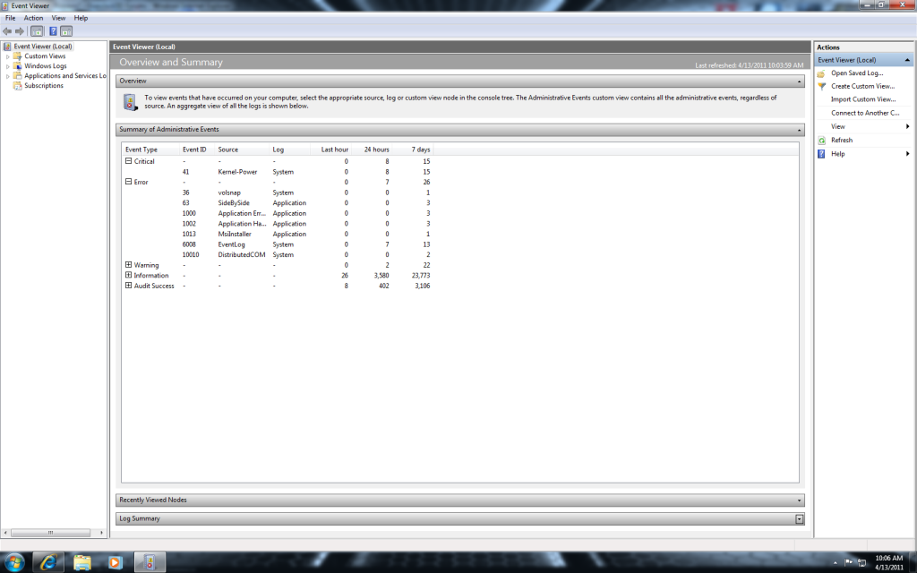Select the Kernel-Power event 41 row
This screenshot has height=573, width=917.
click(278, 172)
